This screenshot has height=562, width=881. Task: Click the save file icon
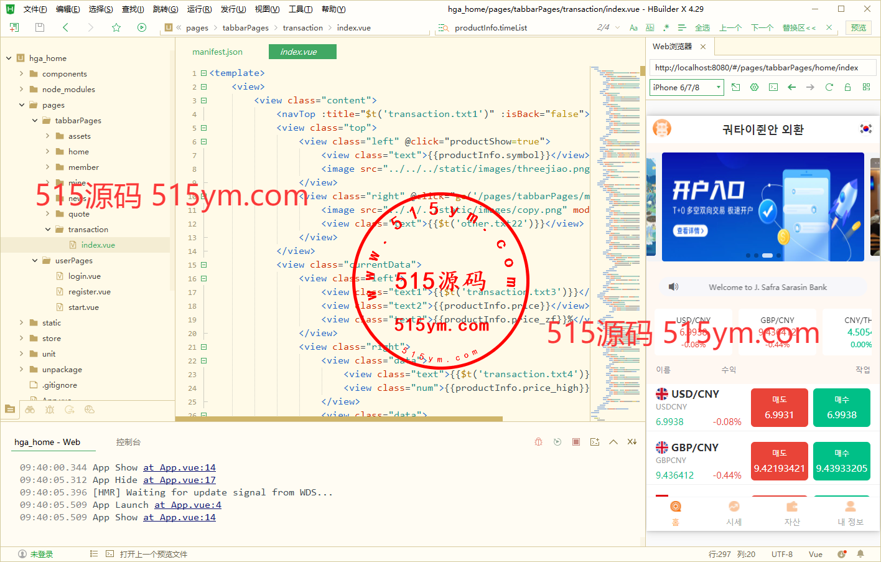click(40, 27)
